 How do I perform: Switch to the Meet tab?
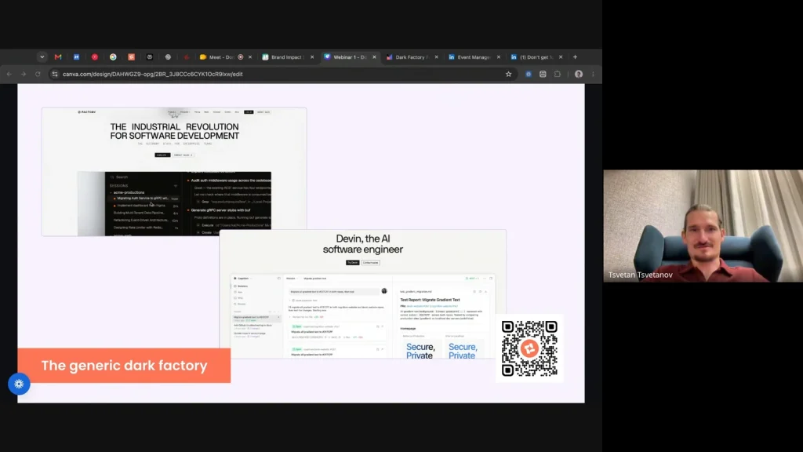point(220,56)
